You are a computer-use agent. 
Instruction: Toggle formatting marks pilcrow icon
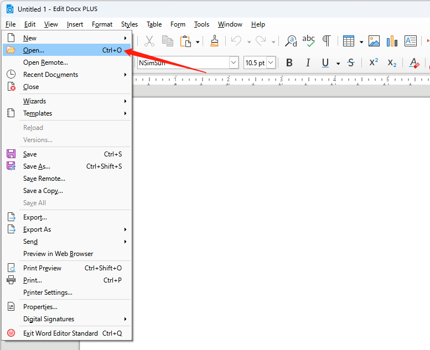point(327,41)
